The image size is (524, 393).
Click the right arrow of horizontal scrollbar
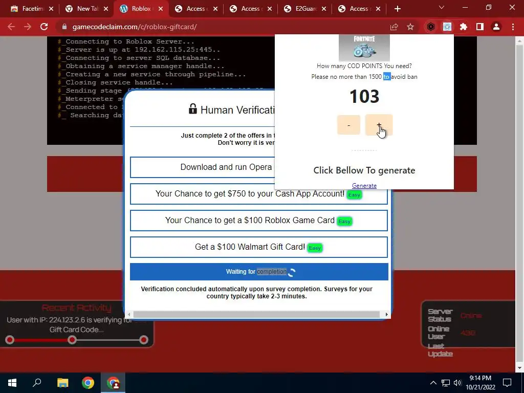pos(386,315)
